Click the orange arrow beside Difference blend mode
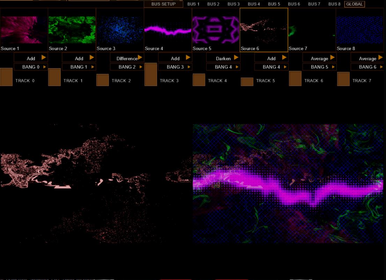The image size is (386, 280). tap(140, 57)
